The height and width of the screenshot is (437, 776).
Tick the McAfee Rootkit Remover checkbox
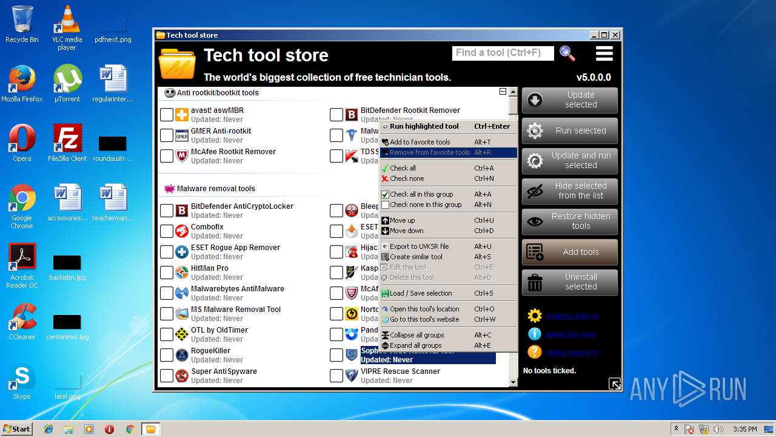(167, 156)
